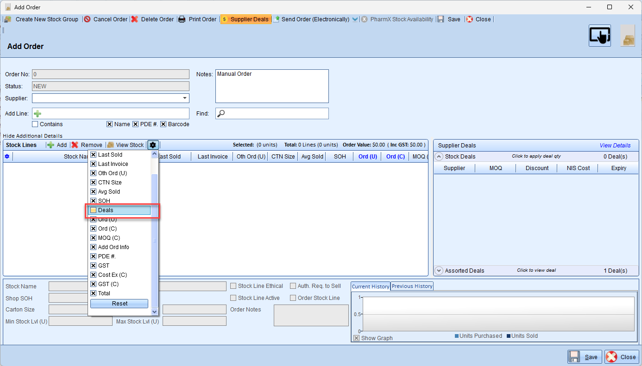
Task: Collapse the Stock Deals section
Action: tap(439, 157)
